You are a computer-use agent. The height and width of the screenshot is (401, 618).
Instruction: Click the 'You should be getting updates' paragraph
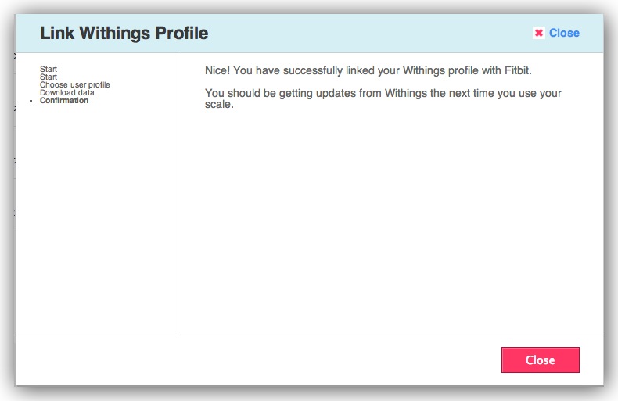coord(383,93)
